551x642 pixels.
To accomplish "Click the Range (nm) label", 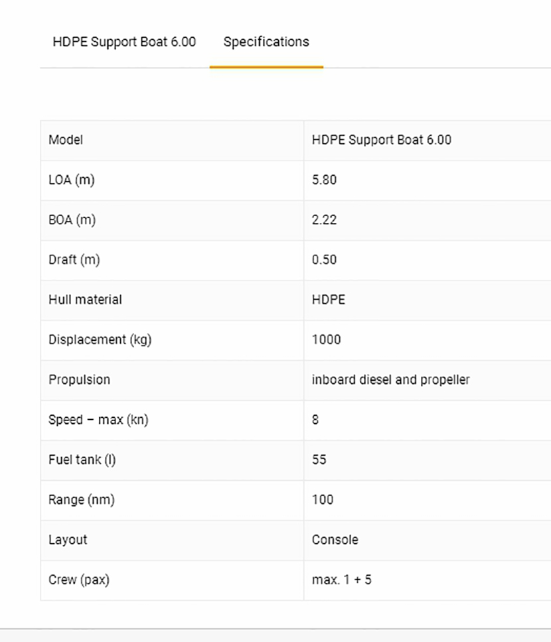I will pos(82,499).
